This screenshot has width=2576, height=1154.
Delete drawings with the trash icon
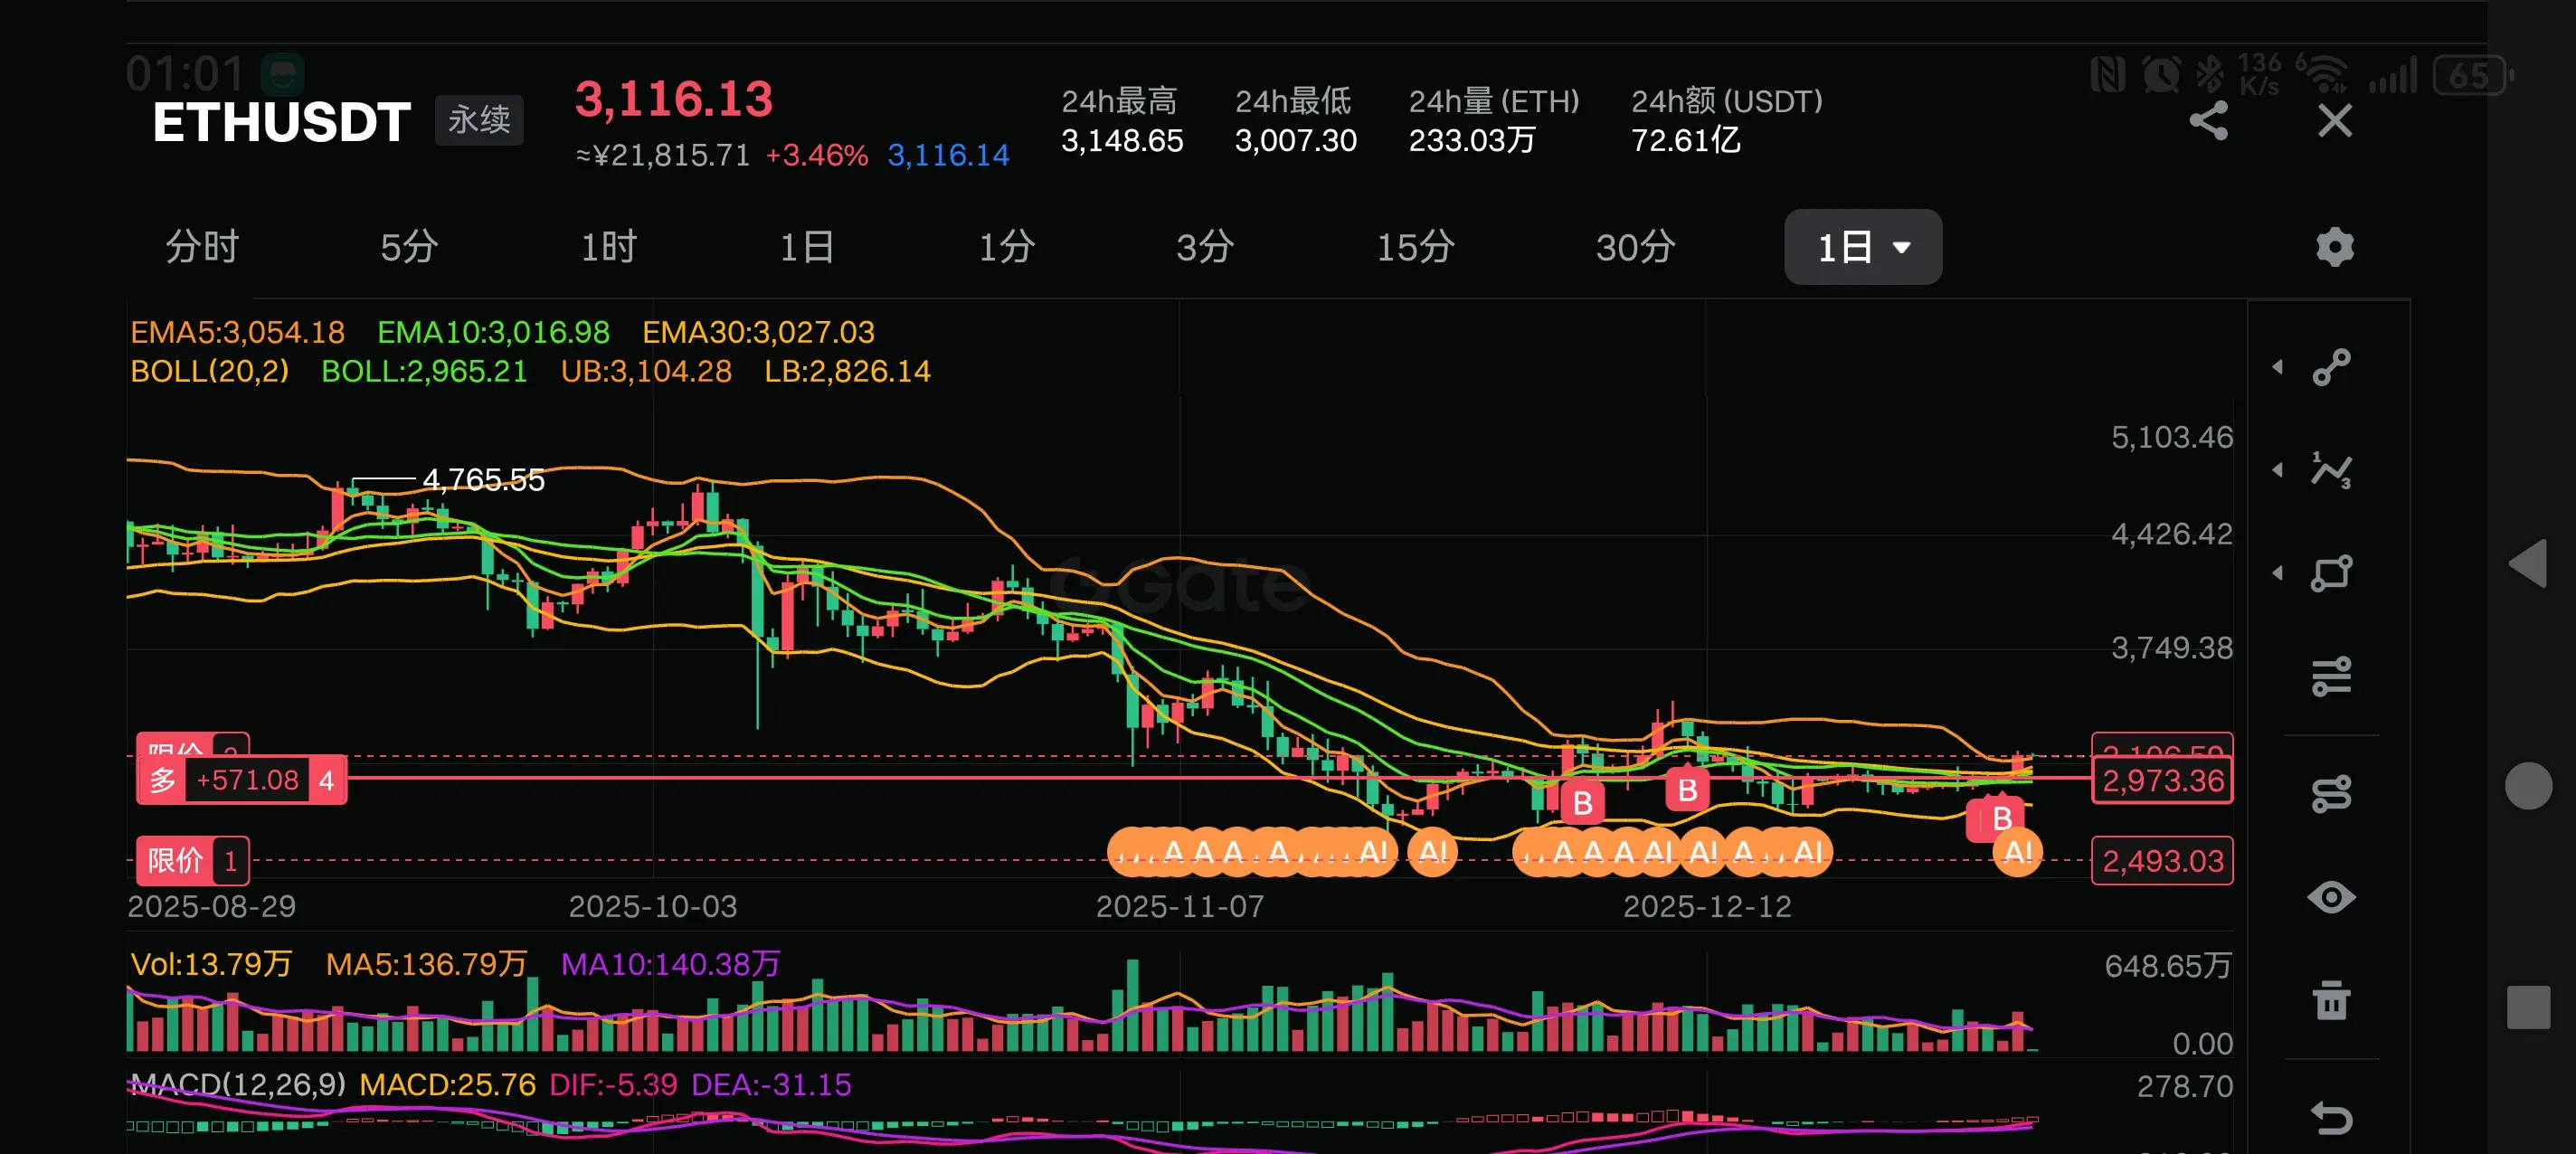click(2331, 1000)
